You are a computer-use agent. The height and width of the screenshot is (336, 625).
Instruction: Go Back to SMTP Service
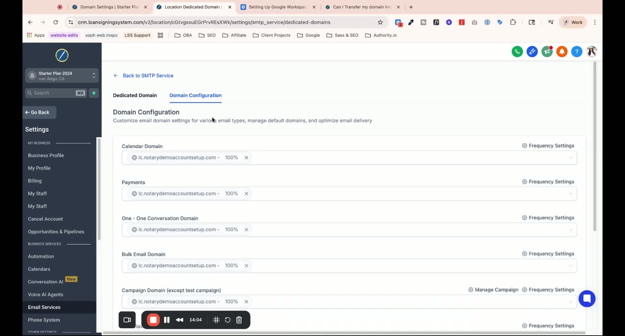143,76
